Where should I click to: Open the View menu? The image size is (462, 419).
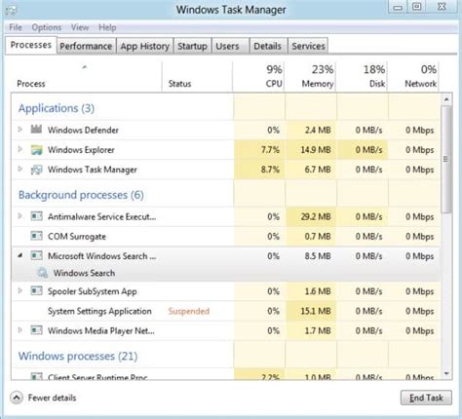(x=80, y=27)
